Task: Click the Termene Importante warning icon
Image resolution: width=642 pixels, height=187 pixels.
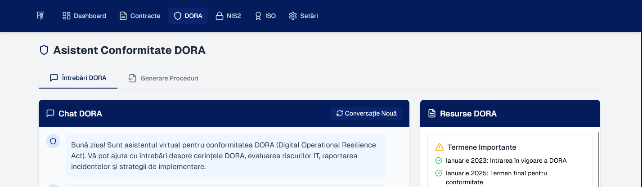Action: click(440, 147)
